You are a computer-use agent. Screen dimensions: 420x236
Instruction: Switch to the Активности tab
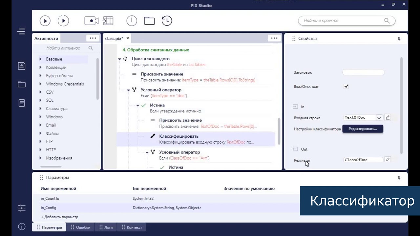pyautogui.click(x=46, y=38)
